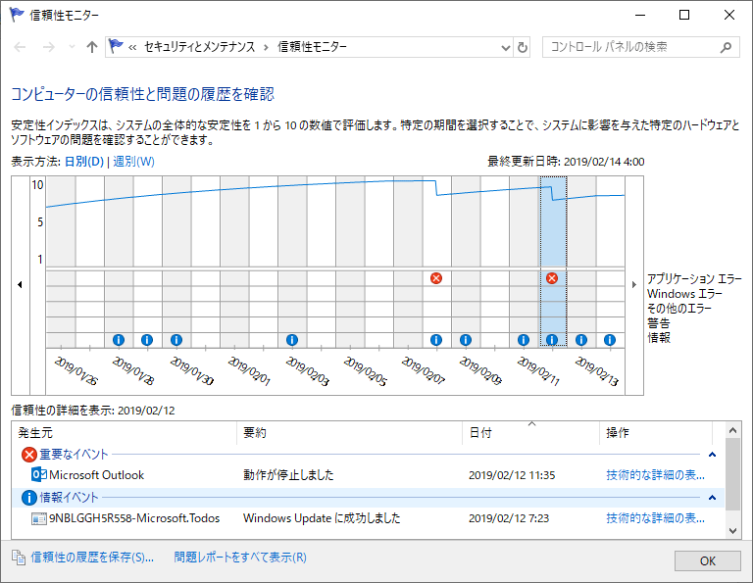Click the Windows Update に成功しました summary cell
Viewport: 753px width, 583px height.
322,518
